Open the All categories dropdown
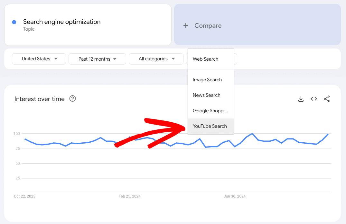 [156, 59]
